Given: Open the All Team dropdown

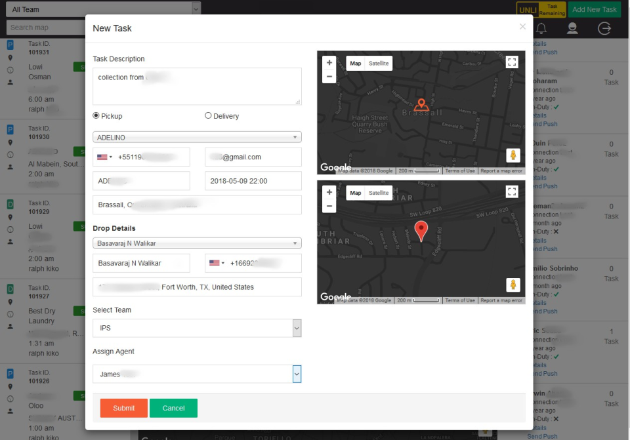Looking at the screenshot, I should point(103,9).
